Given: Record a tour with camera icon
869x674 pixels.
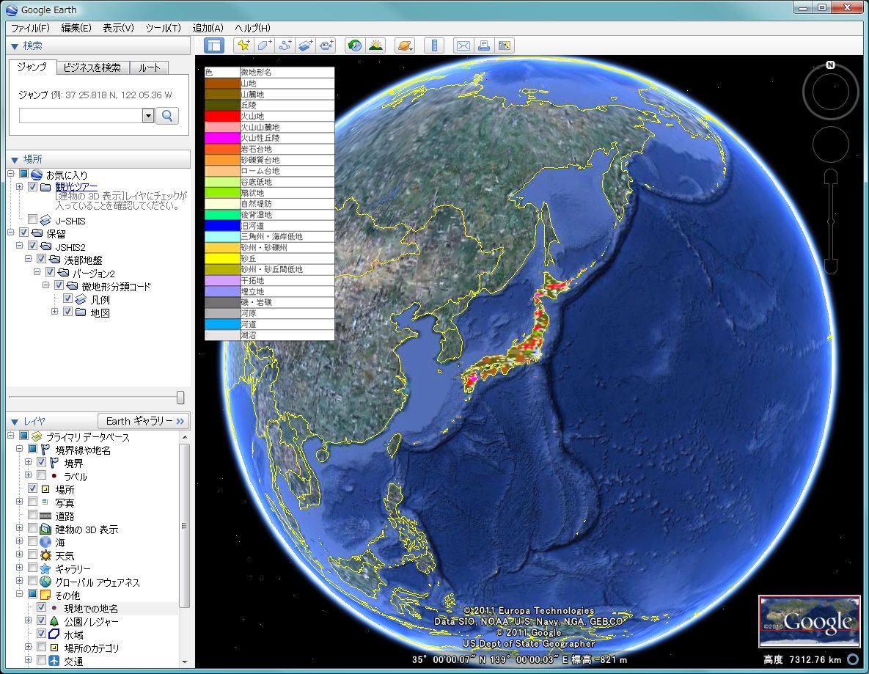Looking at the screenshot, I should (x=326, y=45).
